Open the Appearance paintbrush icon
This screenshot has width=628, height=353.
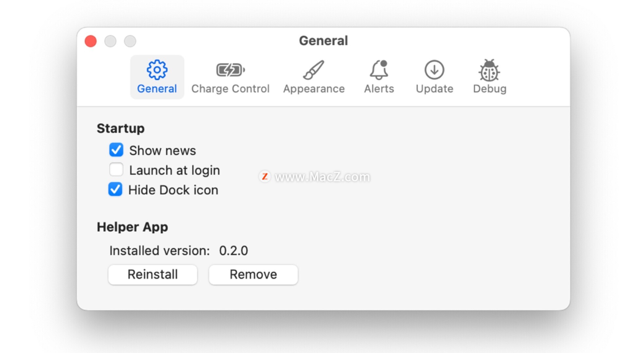coord(314,70)
